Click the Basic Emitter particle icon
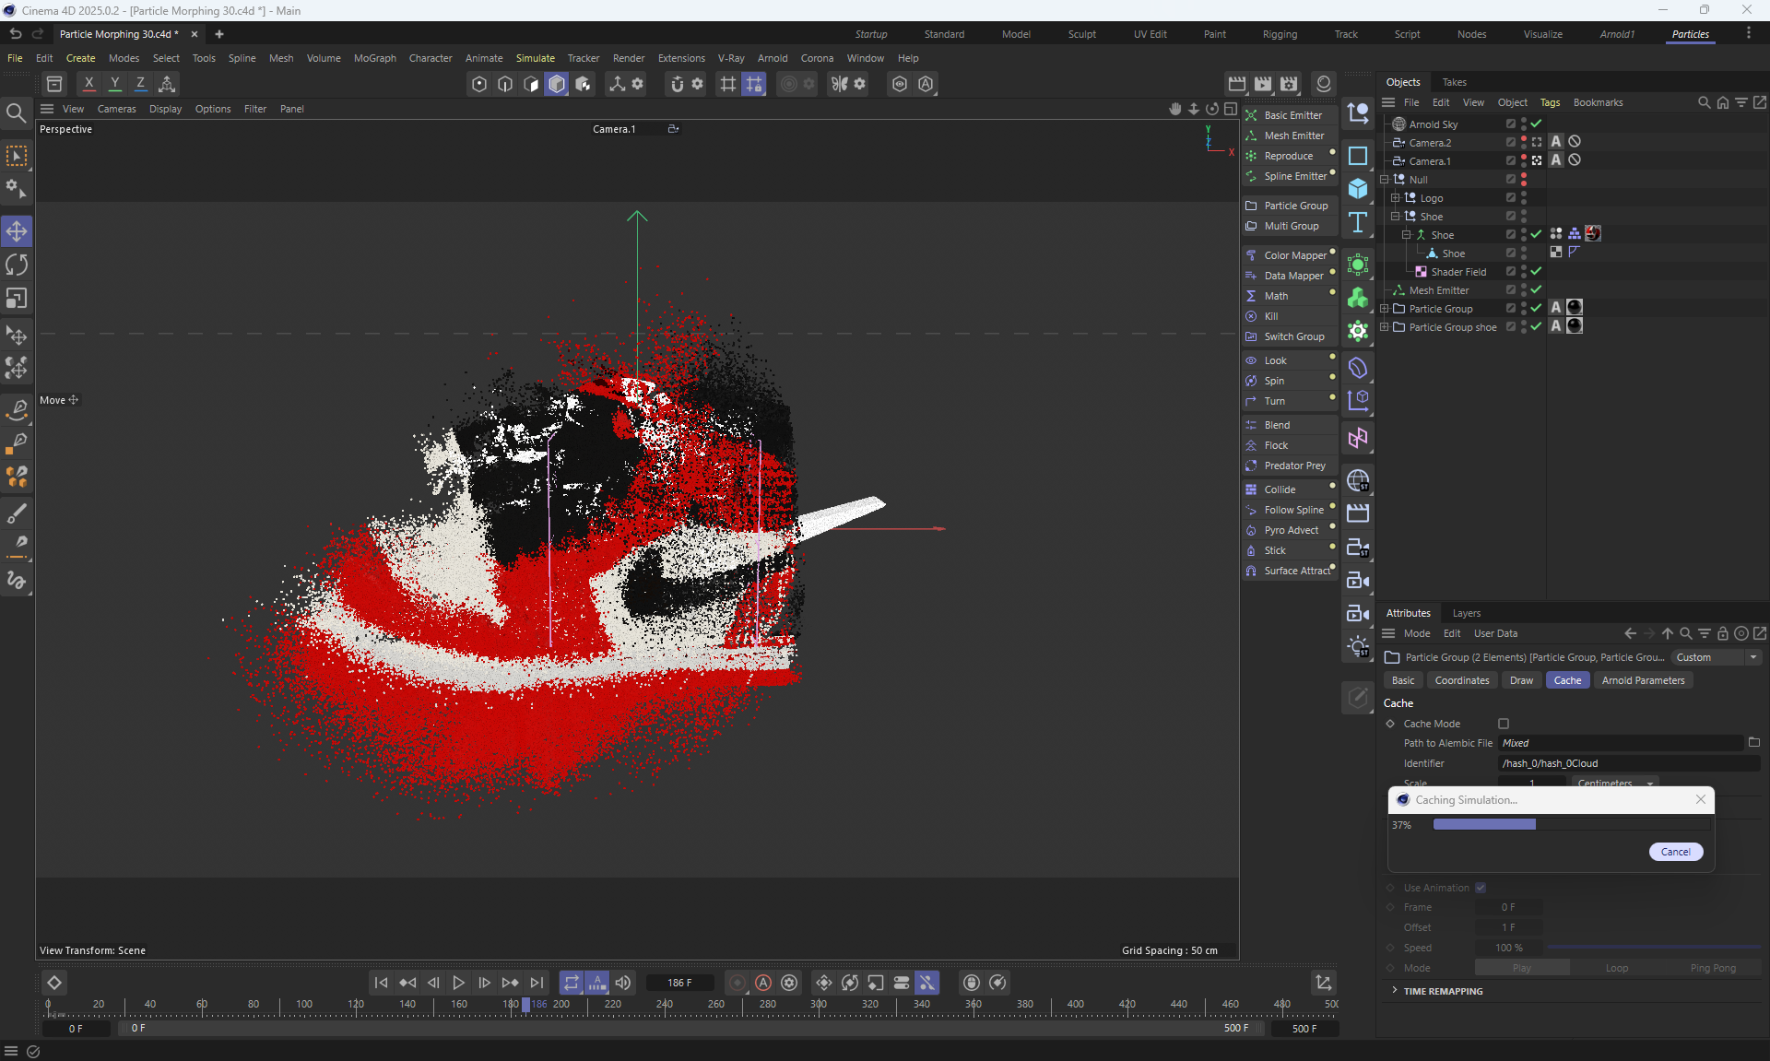1770x1061 pixels. (1251, 115)
